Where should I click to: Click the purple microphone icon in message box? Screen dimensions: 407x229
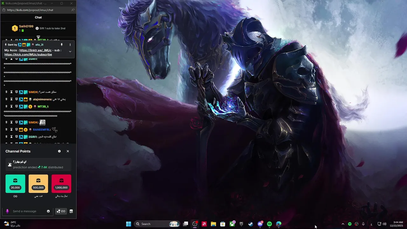pos(7,211)
